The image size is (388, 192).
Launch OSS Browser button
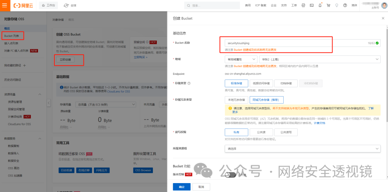143,170
